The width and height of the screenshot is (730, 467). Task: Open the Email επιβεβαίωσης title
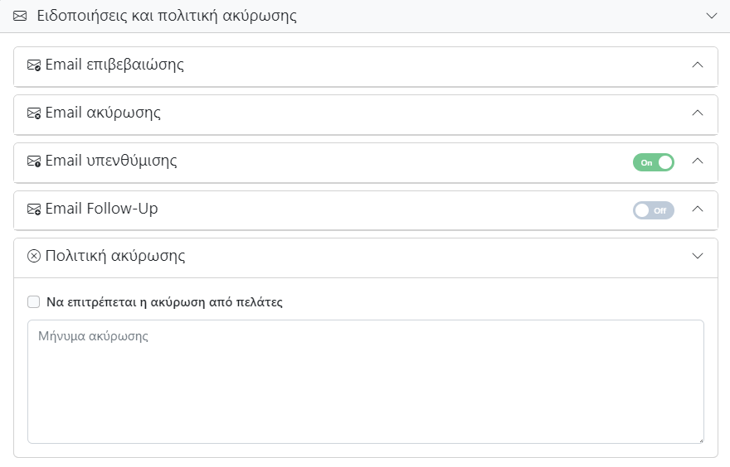(114, 65)
